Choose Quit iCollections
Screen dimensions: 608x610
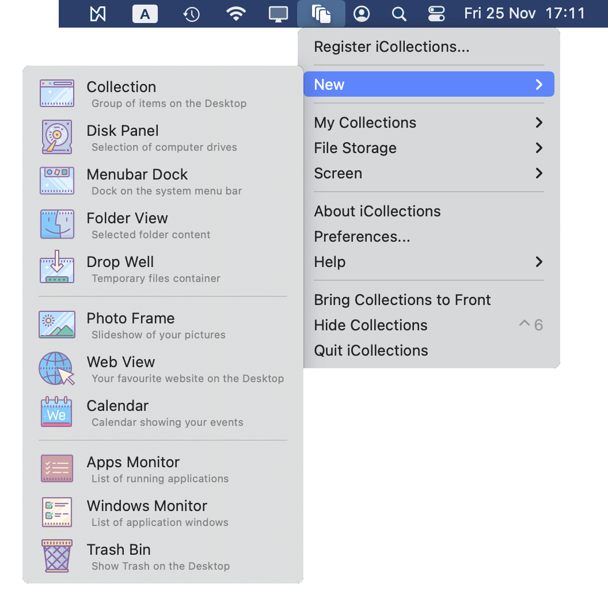point(429,350)
